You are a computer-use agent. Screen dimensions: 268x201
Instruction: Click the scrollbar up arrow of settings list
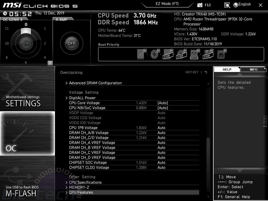(208, 83)
